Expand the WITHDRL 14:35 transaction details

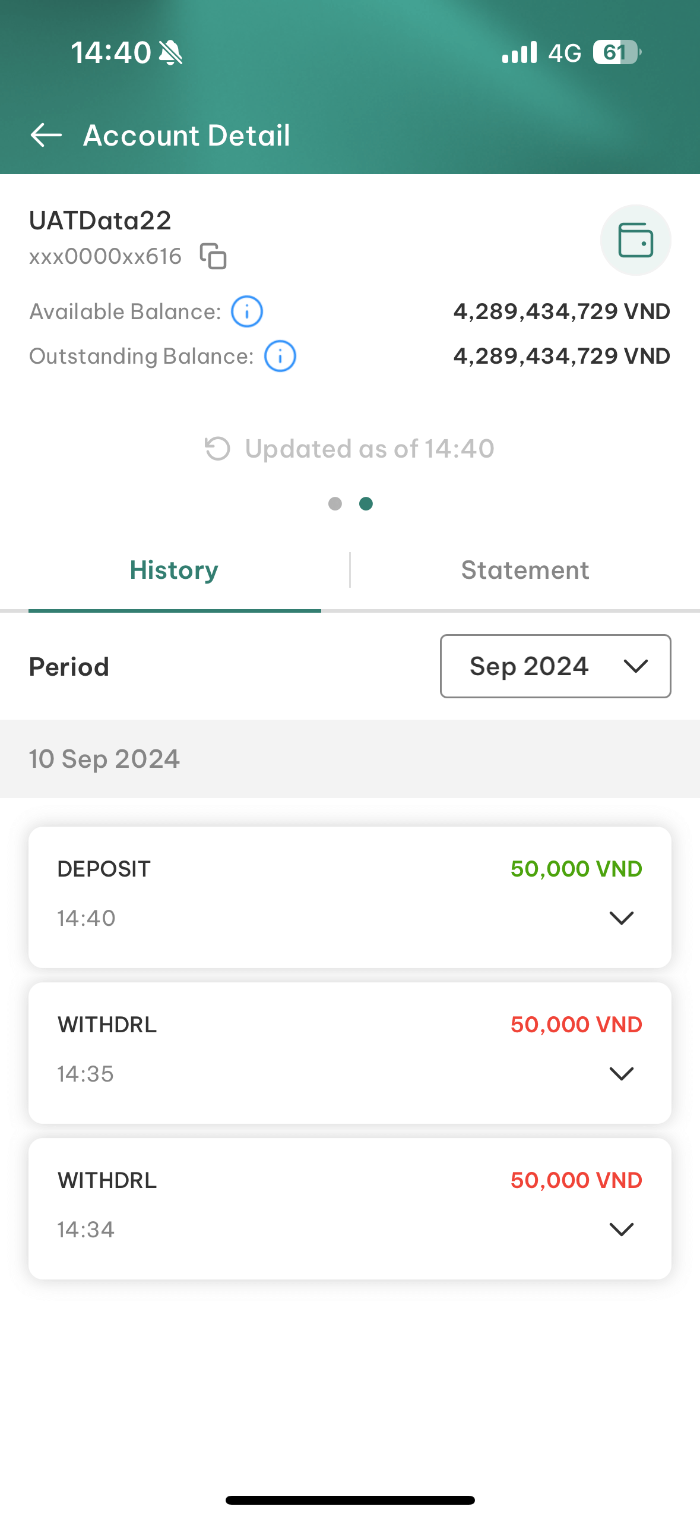621,1074
